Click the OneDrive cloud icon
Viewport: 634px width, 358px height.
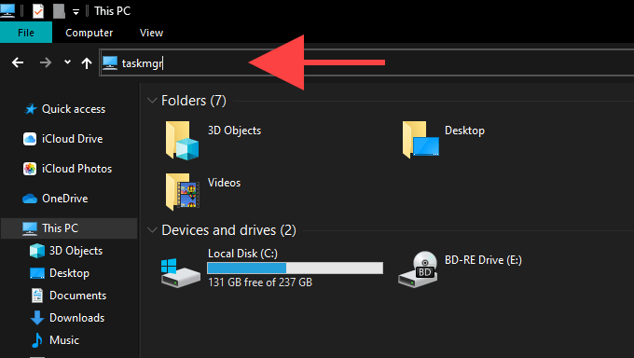click(x=30, y=199)
